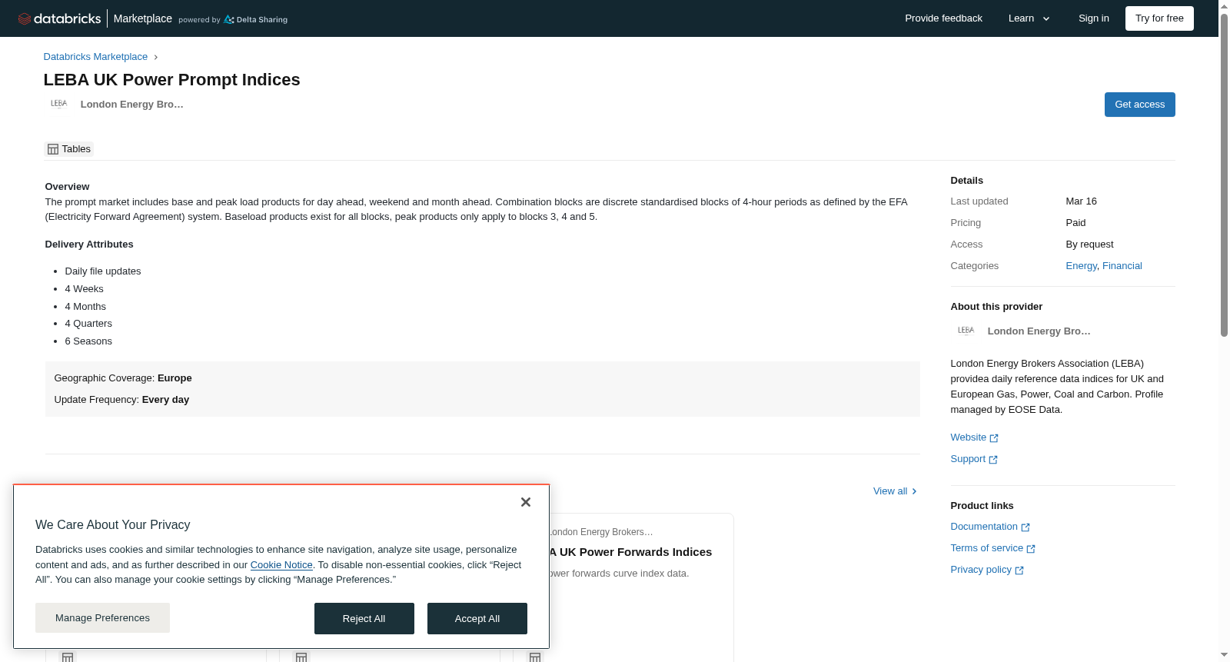Image resolution: width=1230 pixels, height=662 pixels.
Task: Click external-link icon next to Support
Action: 993,460
